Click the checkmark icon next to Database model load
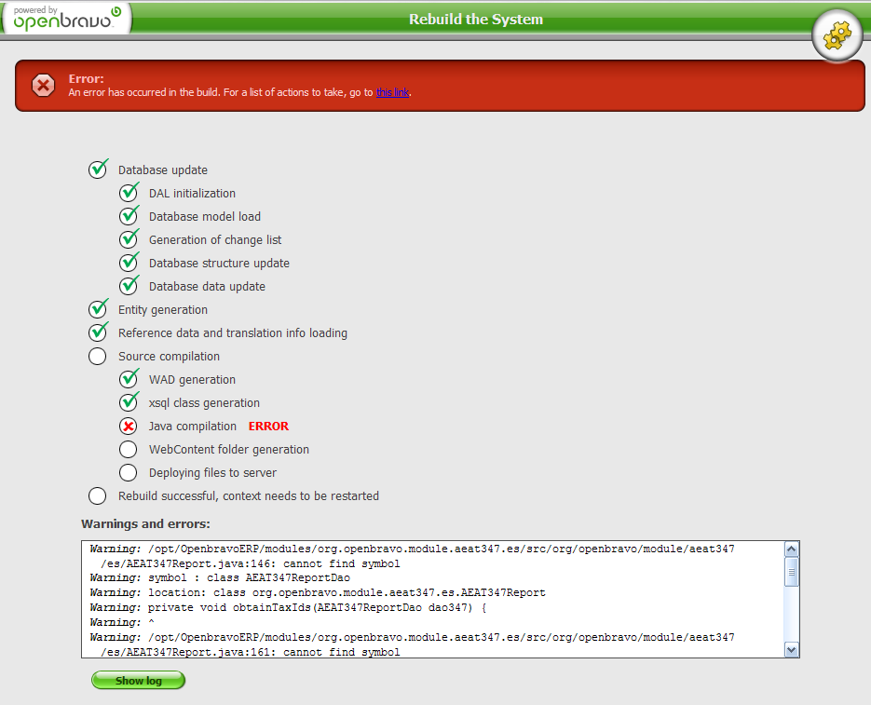Screen dimensions: 871x705 [129, 215]
